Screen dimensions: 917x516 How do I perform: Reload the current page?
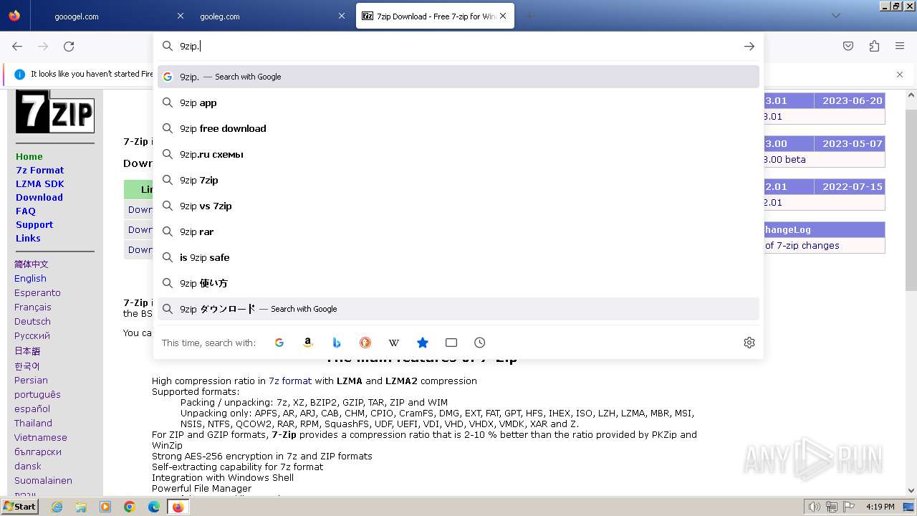click(69, 46)
